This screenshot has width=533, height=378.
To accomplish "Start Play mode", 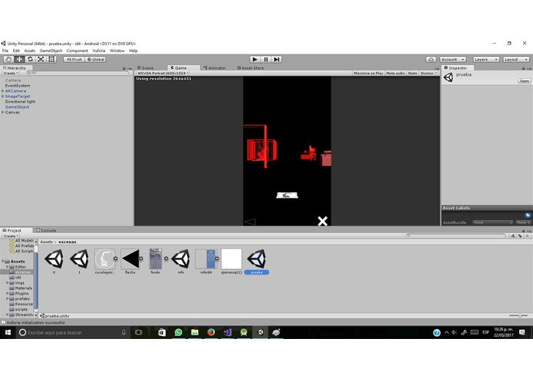I will [x=255, y=60].
